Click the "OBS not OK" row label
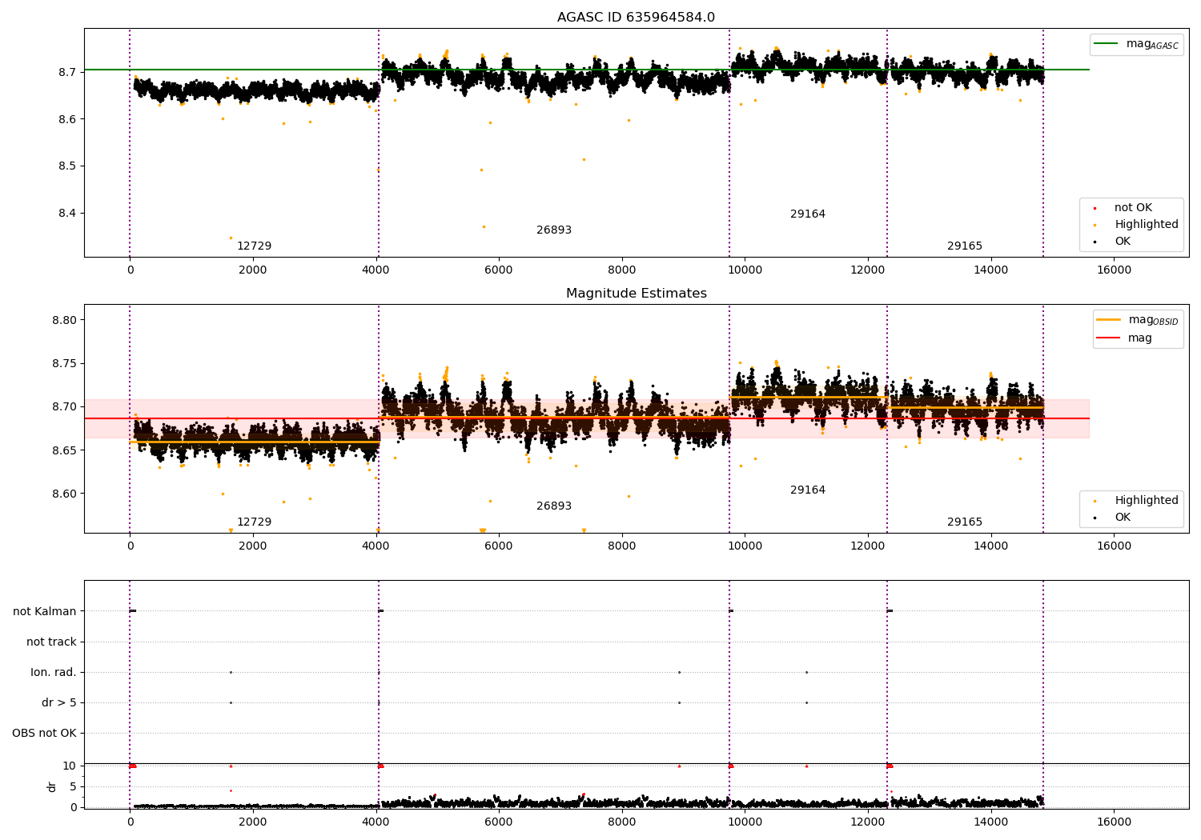1201x840 pixels. click(44, 734)
